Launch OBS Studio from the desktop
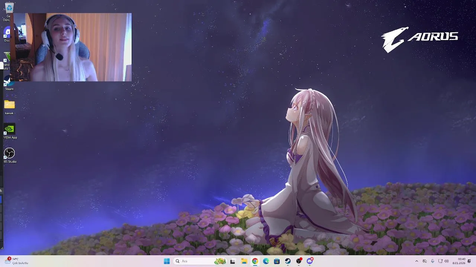476x267 pixels. tap(10, 156)
